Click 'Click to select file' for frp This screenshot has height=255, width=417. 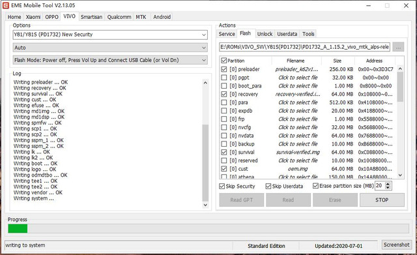(298, 119)
